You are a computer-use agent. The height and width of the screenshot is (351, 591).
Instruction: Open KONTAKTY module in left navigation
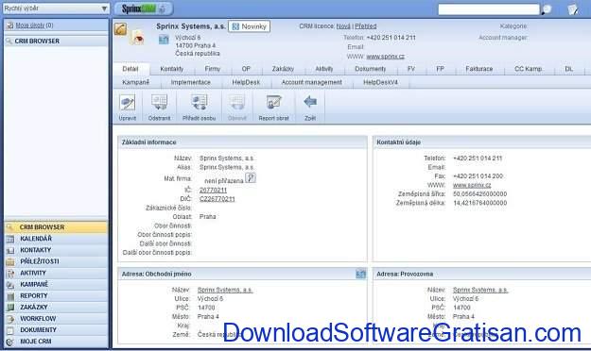point(56,250)
